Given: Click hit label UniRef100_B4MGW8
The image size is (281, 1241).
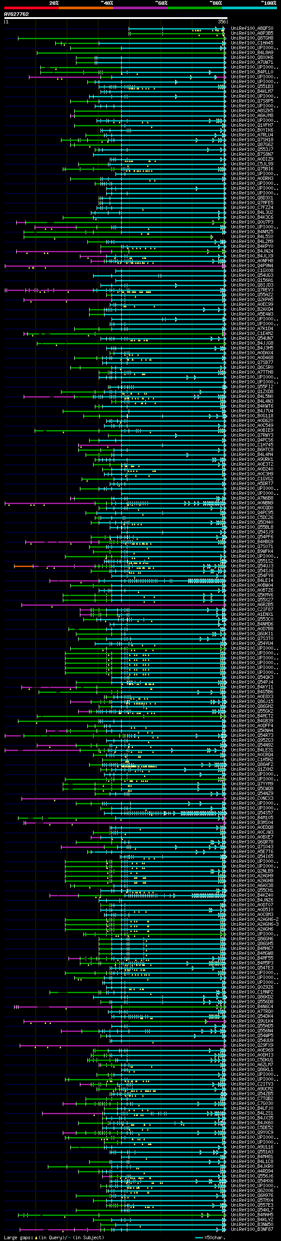Looking at the screenshot, I should coord(252,954).
